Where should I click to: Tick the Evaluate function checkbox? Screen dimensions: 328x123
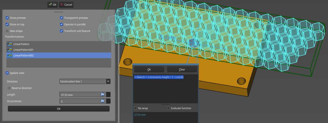pyautogui.click(x=168, y=108)
